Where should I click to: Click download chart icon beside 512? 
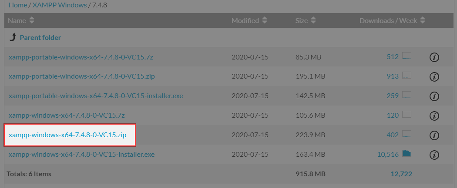click(407, 56)
